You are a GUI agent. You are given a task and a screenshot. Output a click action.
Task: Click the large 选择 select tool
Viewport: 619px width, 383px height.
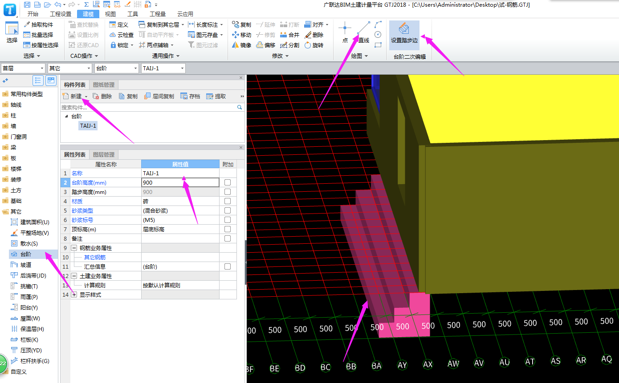(x=12, y=32)
